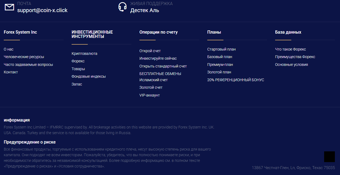Open the support@coin-x.click email link

pos(42,10)
